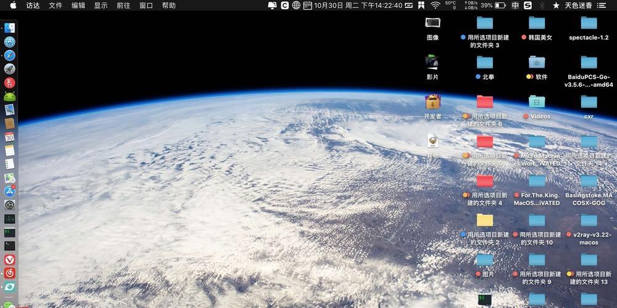Screen dimensions: 617x308
Task: Open the 访达 menu
Action: tap(33, 6)
